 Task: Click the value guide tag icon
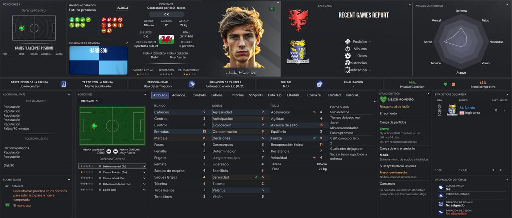click(440, 187)
